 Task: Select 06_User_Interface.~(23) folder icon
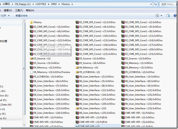coord(77,108)
